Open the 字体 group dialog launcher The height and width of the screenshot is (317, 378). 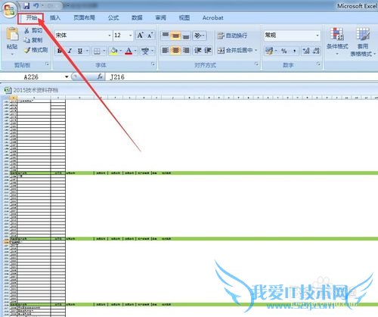point(153,64)
